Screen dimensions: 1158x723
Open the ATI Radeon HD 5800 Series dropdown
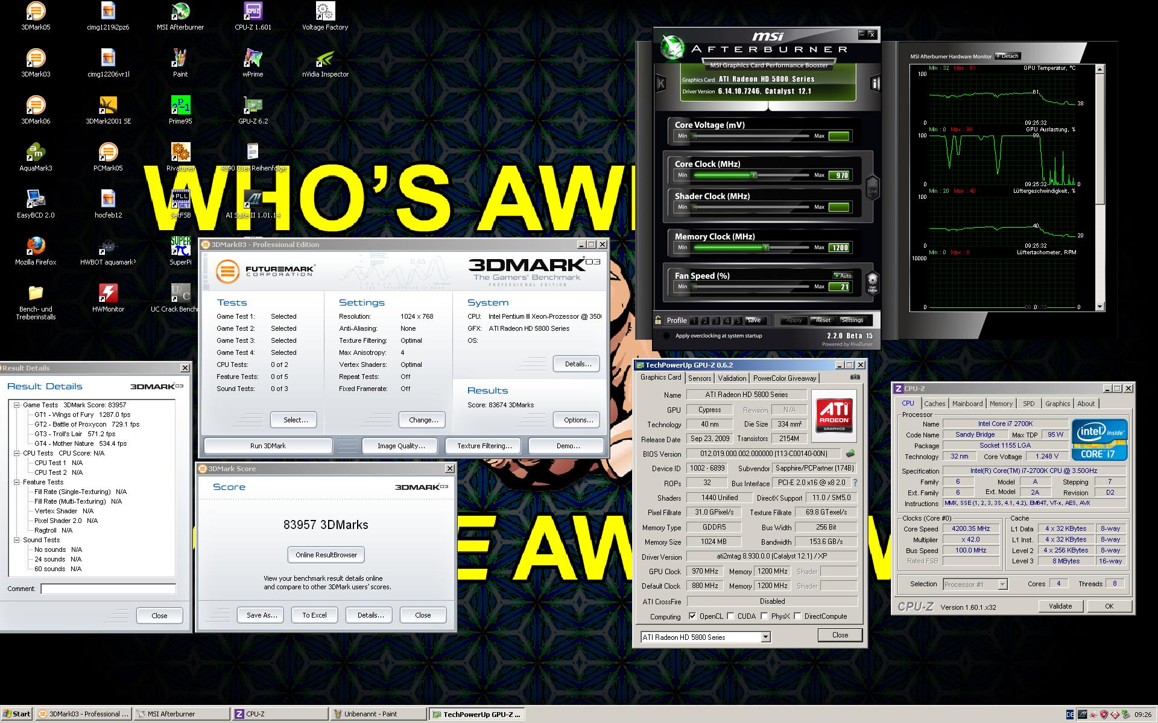[765, 637]
